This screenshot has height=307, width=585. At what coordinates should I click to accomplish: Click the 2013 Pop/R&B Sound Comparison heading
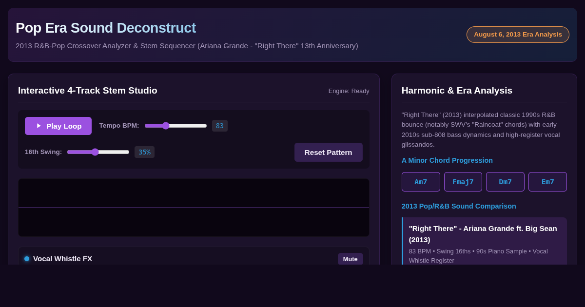point(459,206)
